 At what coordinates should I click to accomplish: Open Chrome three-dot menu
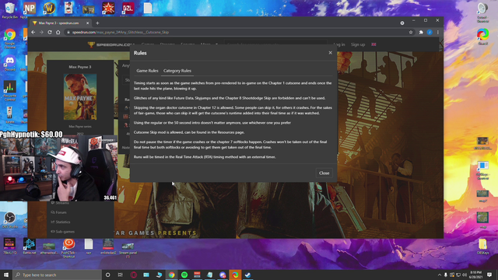tap(437, 32)
